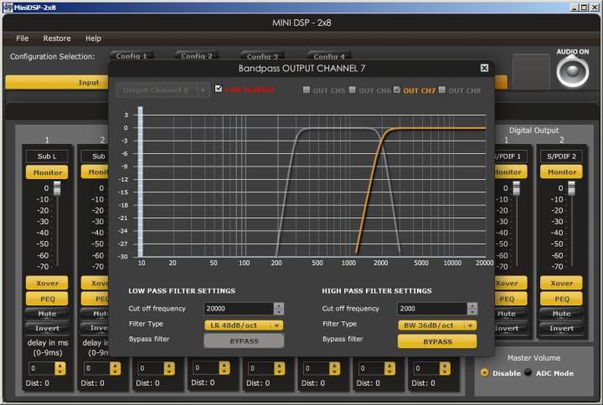603x405 pixels.
Task: Mute the Sub L channel
Action: coord(47,314)
